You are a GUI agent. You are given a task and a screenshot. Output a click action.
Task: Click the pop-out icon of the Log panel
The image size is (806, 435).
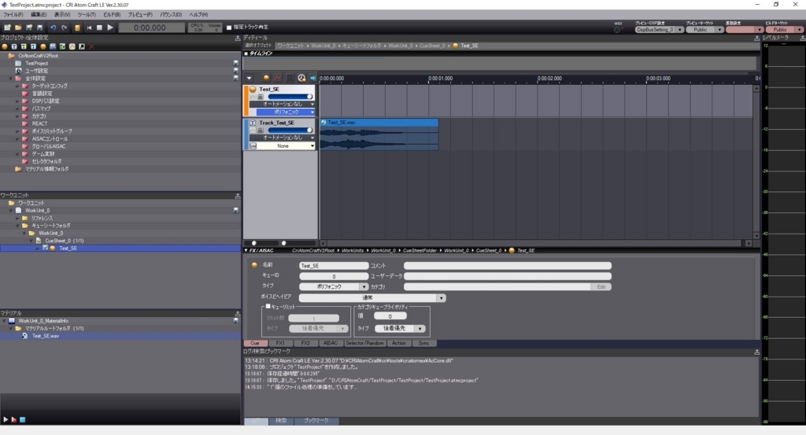point(756,352)
